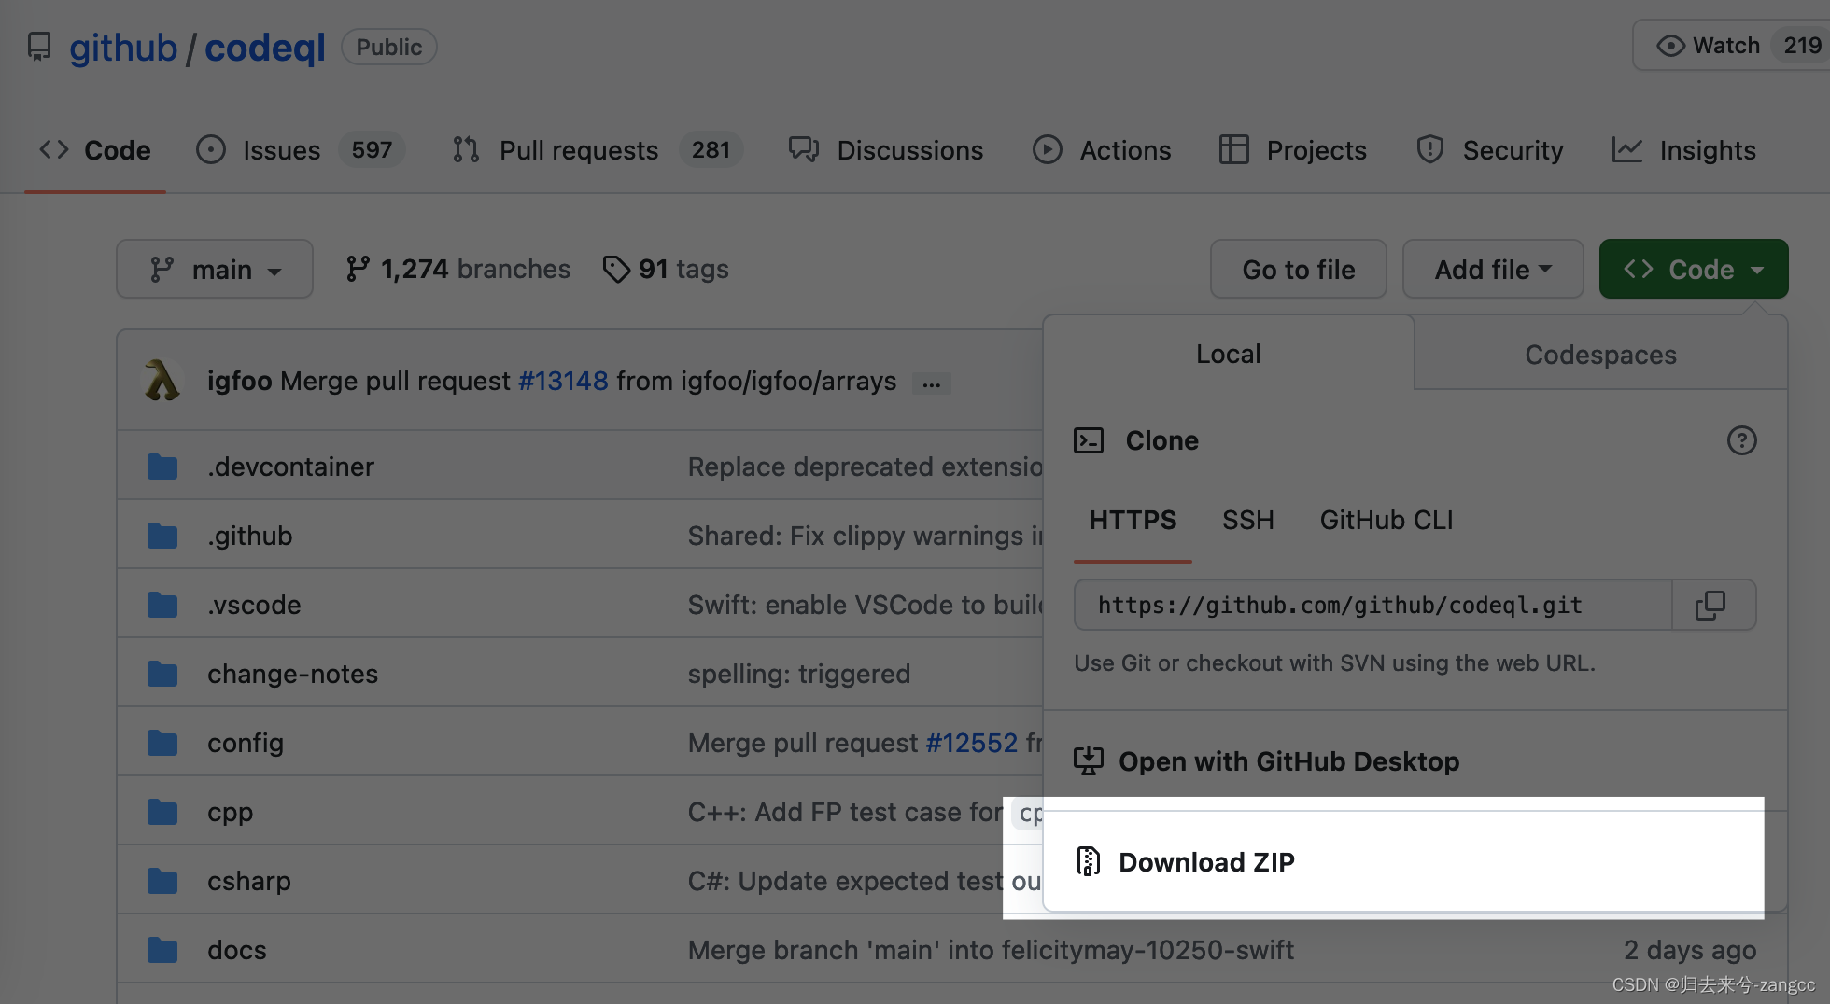Click the tag icon next to 91 tags
Image resolution: width=1830 pixels, height=1004 pixels.
[x=616, y=270]
